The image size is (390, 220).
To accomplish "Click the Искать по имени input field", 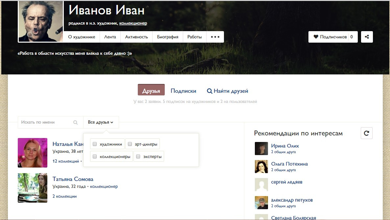I will point(45,122).
